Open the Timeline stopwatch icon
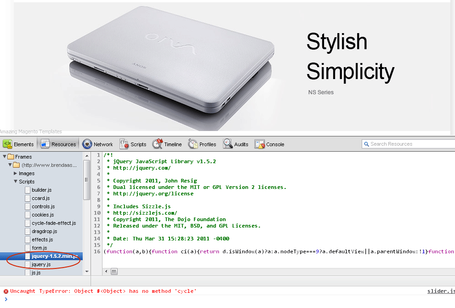Image resolution: width=455 pixels, height=308 pixels. coord(158,144)
